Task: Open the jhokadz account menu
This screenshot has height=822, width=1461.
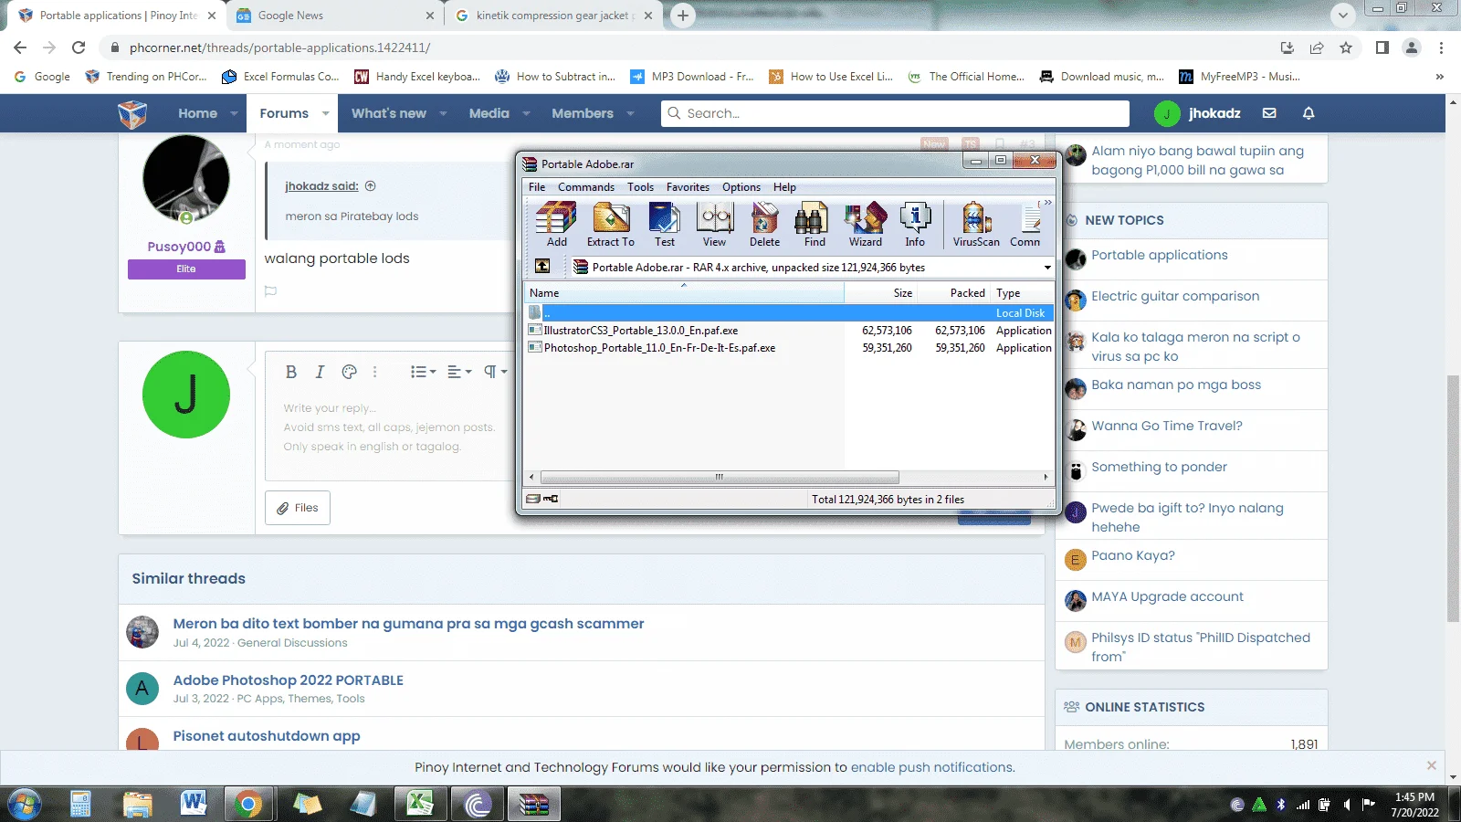Action: [1197, 113]
